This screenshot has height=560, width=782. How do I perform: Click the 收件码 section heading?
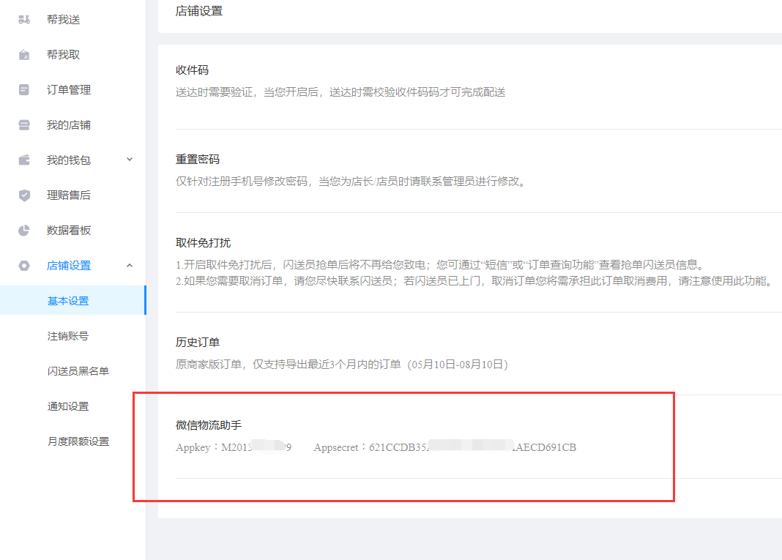tap(192, 70)
